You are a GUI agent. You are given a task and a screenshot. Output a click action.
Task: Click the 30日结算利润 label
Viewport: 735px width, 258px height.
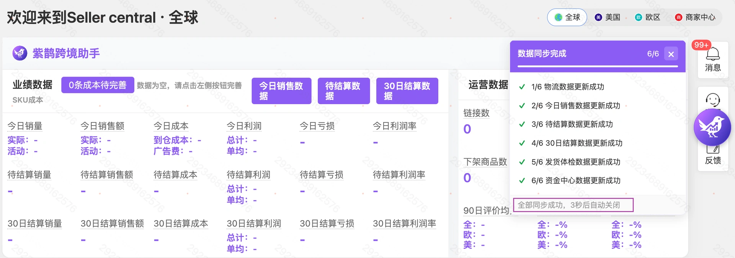click(254, 224)
